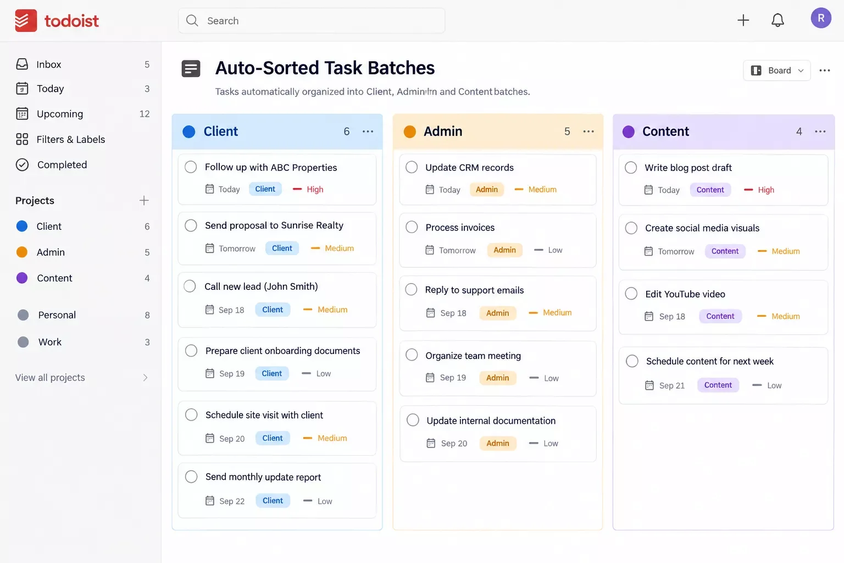The height and width of the screenshot is (563, 844).
Task: Check off Update CRM records
Action: point(412,167)
